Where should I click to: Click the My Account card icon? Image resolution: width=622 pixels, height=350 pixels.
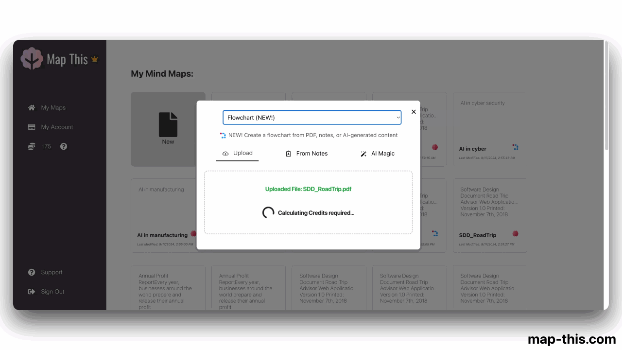(32, 127)
